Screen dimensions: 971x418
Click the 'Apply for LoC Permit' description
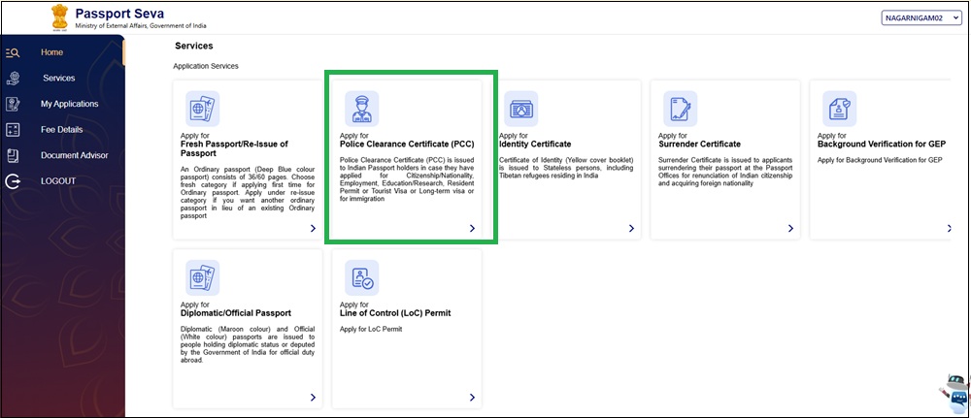371,329
